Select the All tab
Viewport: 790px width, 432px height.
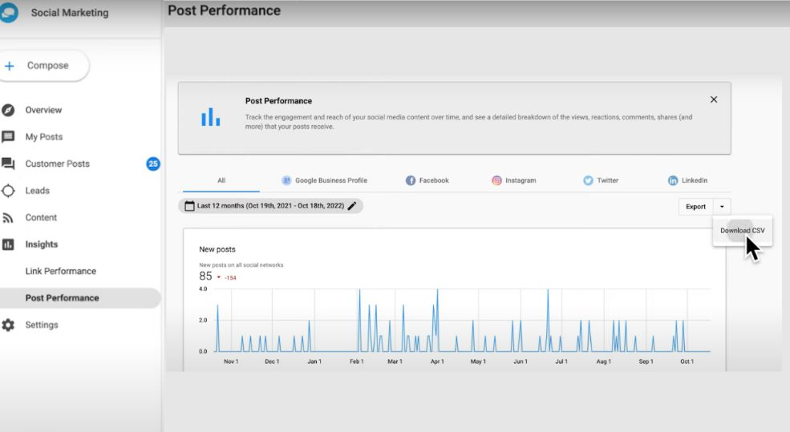221,180
